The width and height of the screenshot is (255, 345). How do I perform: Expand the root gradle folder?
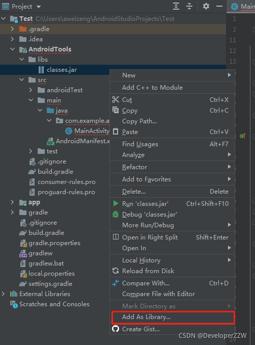tap(13, 213)
